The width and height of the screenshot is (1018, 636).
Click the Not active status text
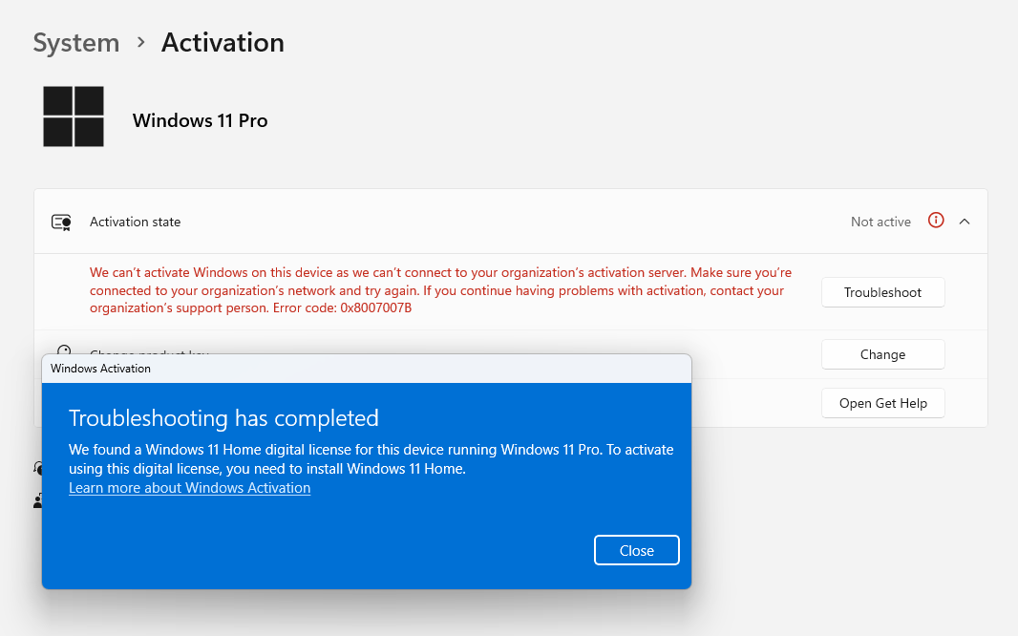click(880, 222)
